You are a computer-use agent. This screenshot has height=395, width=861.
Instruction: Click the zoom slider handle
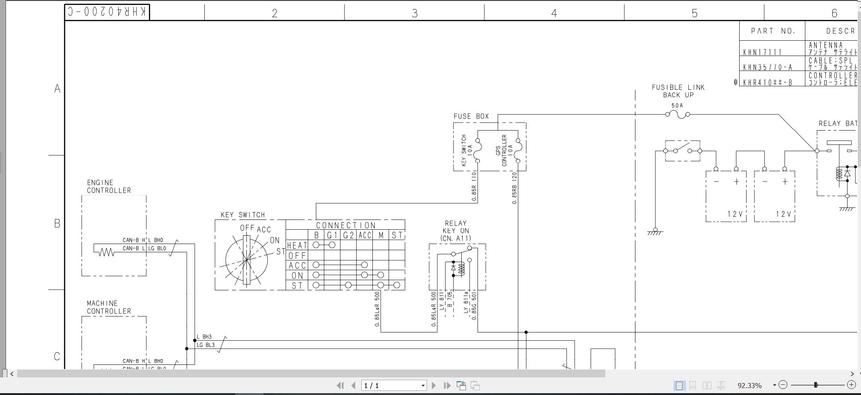tap(816, 385)
